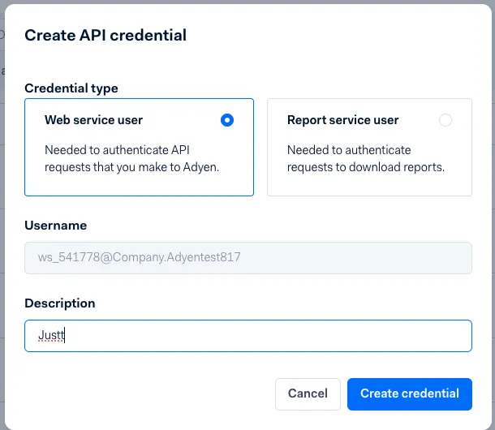Click the disabled Username field

pos(248,258)
